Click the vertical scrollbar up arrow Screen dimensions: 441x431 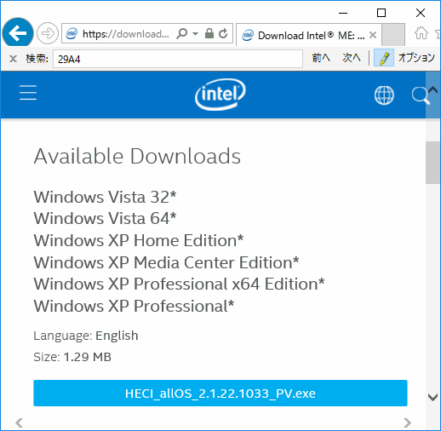click(433, 90)
